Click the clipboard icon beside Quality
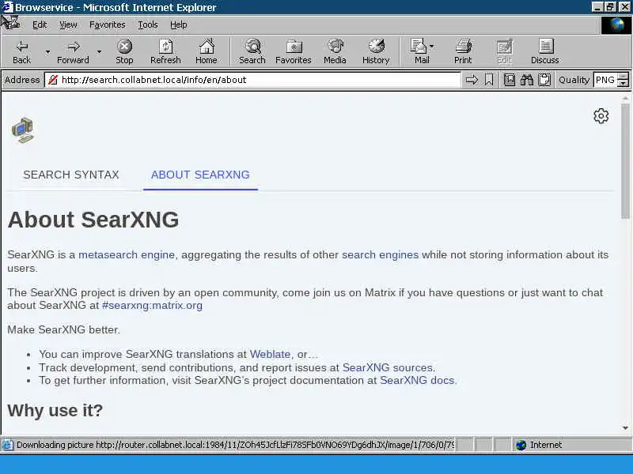Image resolution: width=633 pixels, height=474 pixels. tap(544, 80)
